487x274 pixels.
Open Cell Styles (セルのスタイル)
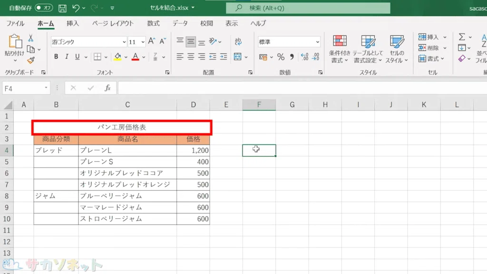click(x=397, y=49)
